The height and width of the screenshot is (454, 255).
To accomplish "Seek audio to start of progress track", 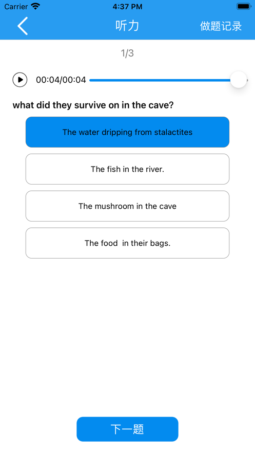I will point(90,80).
